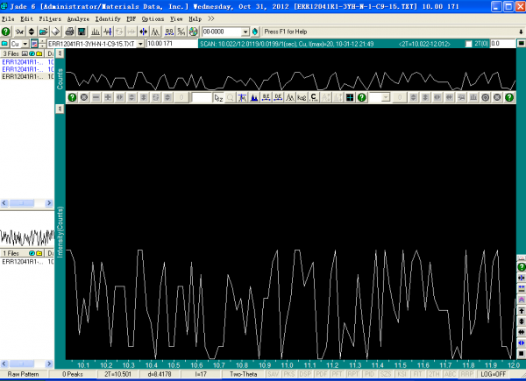Click the blue peak paint icon
This screenshot has width=526, height=381.
click(254, 97)
